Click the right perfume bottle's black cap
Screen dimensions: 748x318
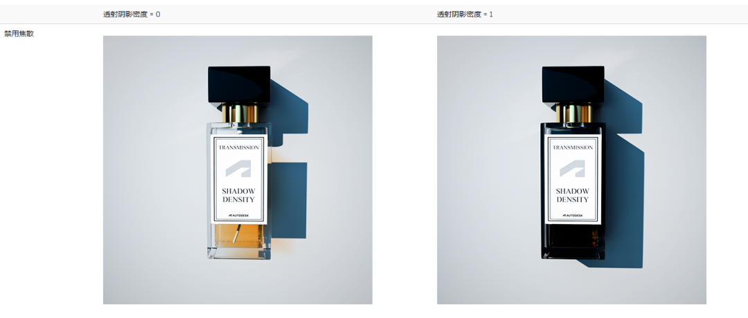click(573, 84)
